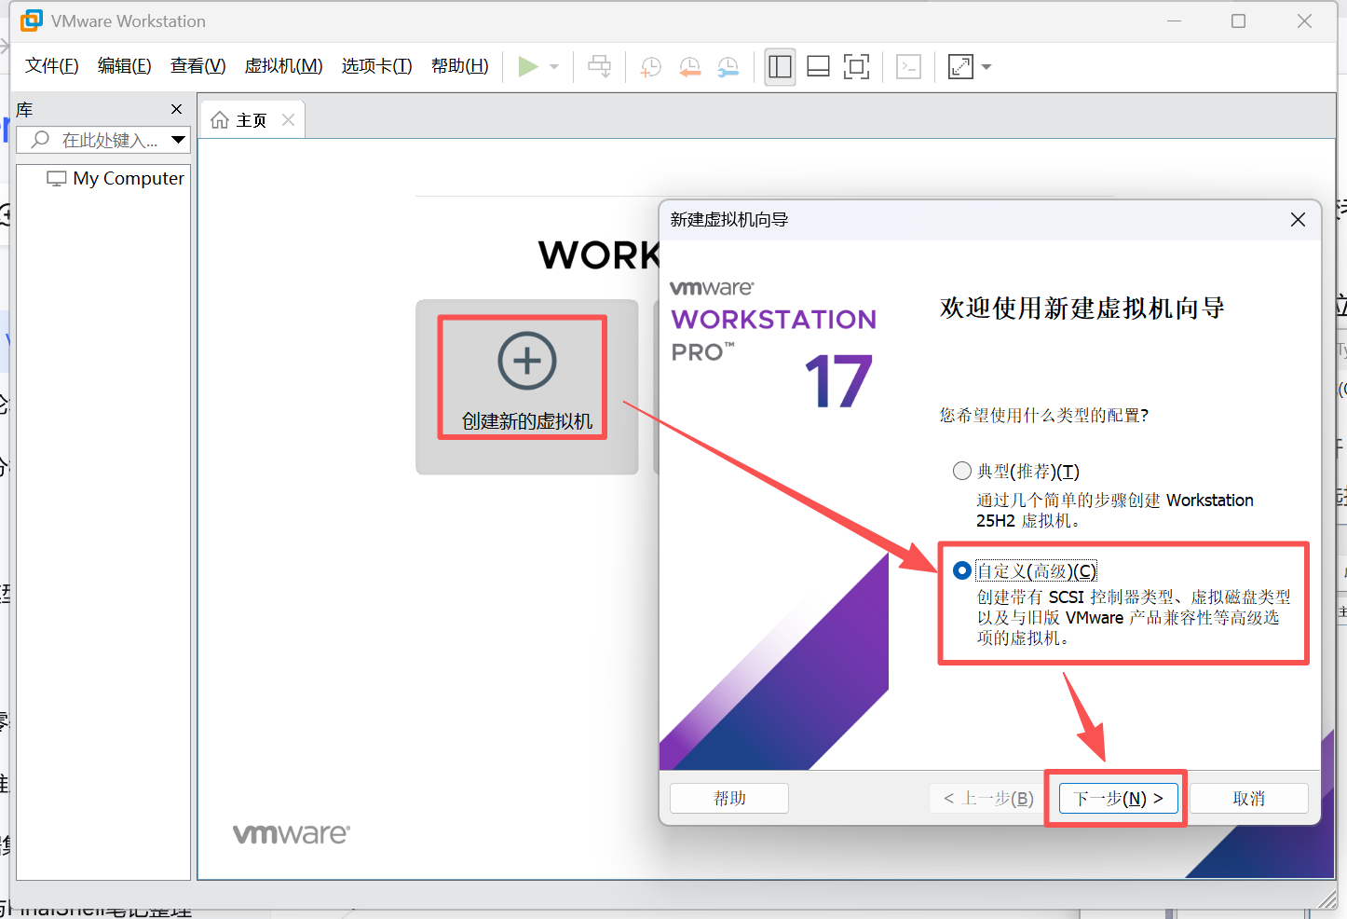Click the green Power On play icon

point(528,66)
